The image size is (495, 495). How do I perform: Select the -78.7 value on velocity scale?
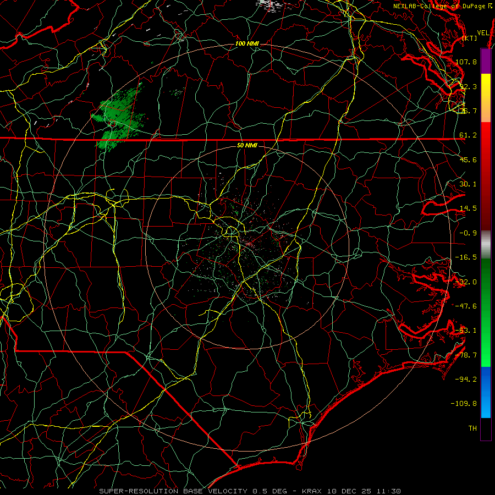466,355
